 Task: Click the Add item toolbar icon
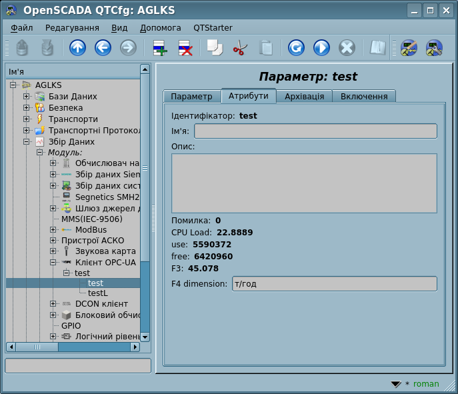click(x=159, y=48)
